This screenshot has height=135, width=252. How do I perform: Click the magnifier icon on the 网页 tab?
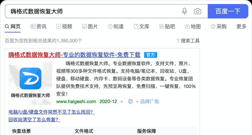coord(7,26)
